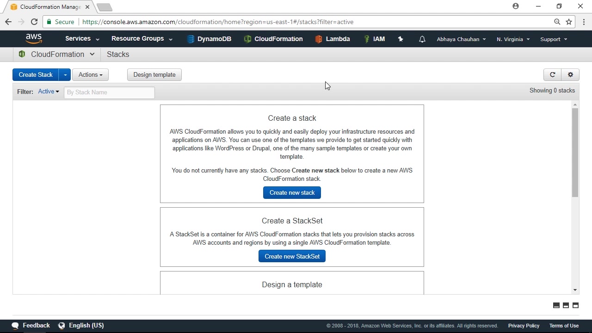Expand the CloudFormation breadcrumb dropdown
The image size is (592, 333).
[x=92, y=54]
